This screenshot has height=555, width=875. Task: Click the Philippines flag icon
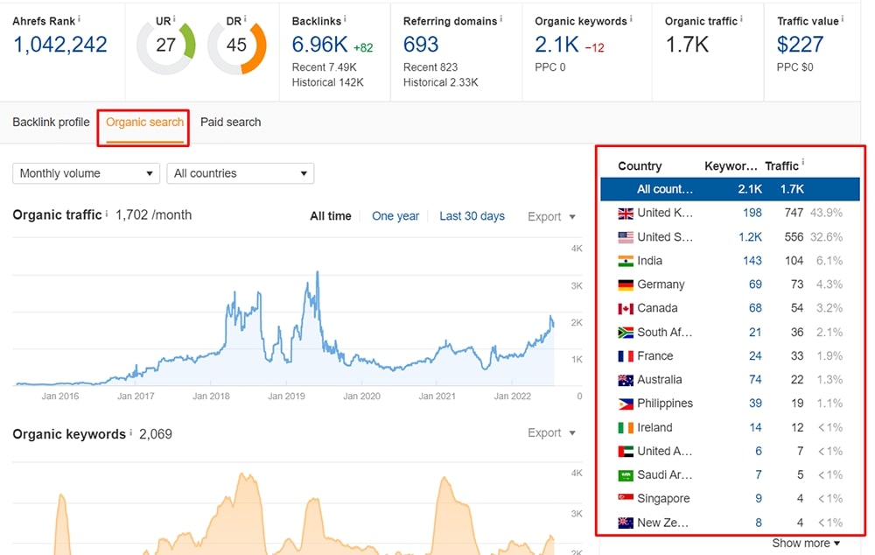[x=626, y=404]
